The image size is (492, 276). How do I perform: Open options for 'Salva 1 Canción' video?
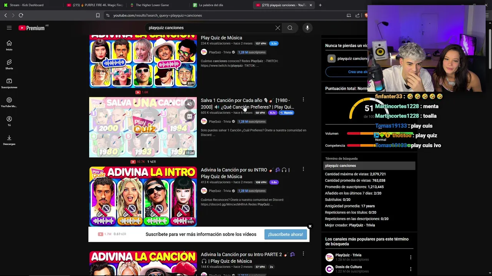coord(303,100)
